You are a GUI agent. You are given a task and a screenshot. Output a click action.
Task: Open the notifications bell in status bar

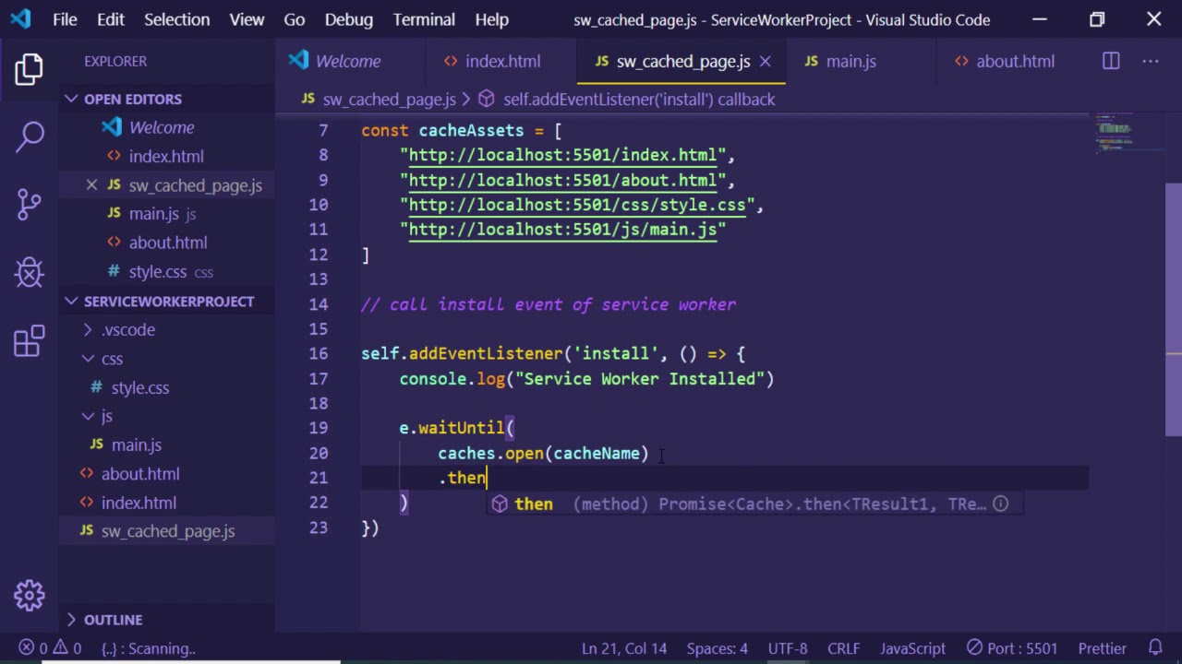(1155, 648)
